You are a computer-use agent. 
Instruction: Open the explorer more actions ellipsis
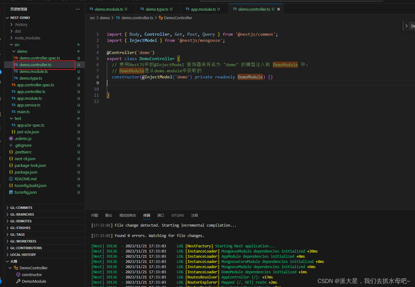tap(78, 9)
